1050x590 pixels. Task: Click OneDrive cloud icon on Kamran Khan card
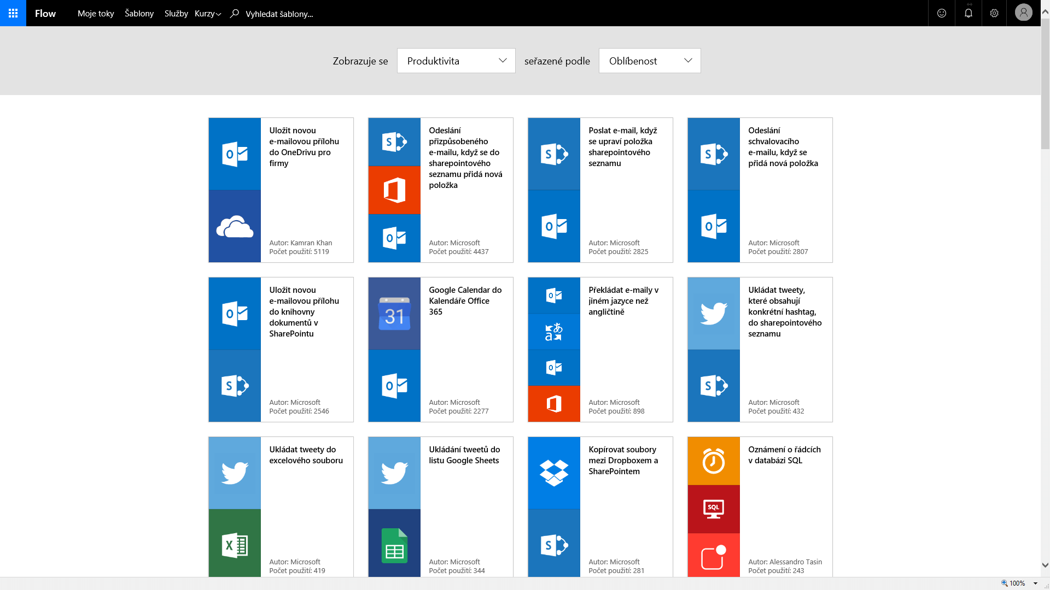point(235,226)
